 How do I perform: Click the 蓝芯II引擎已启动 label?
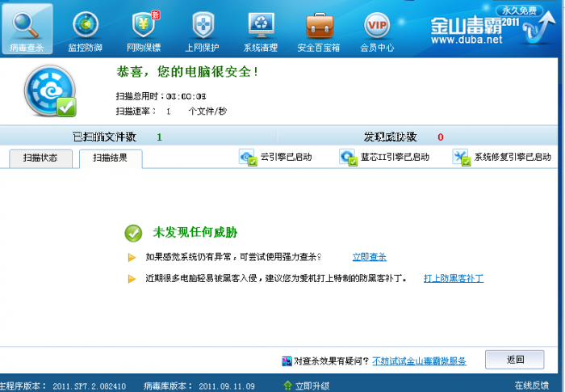[x=395, y=158]
